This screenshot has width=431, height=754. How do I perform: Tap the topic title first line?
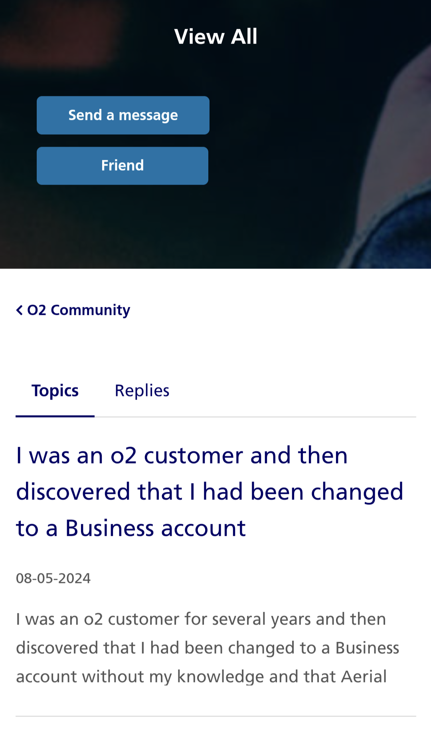pyautogui.click(x=182, y=456)
